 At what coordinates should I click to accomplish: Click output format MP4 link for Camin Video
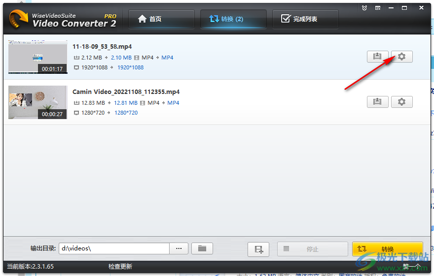[173, 103]
